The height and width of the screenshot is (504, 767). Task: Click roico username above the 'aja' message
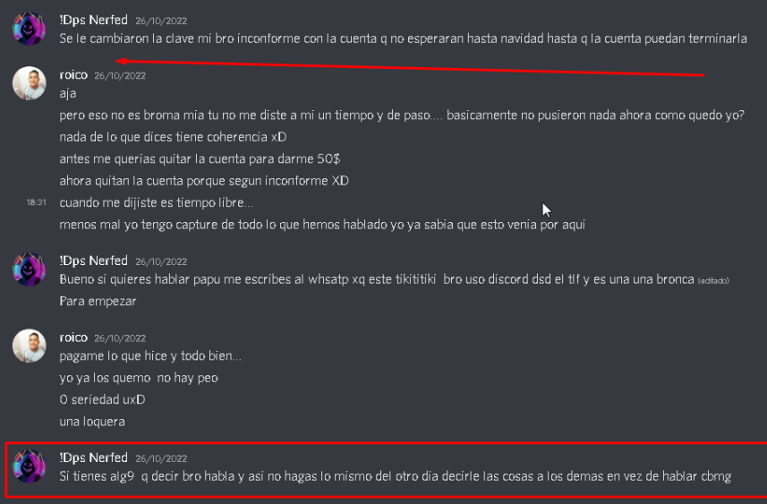pyautogui.click(x=73, y=75)
